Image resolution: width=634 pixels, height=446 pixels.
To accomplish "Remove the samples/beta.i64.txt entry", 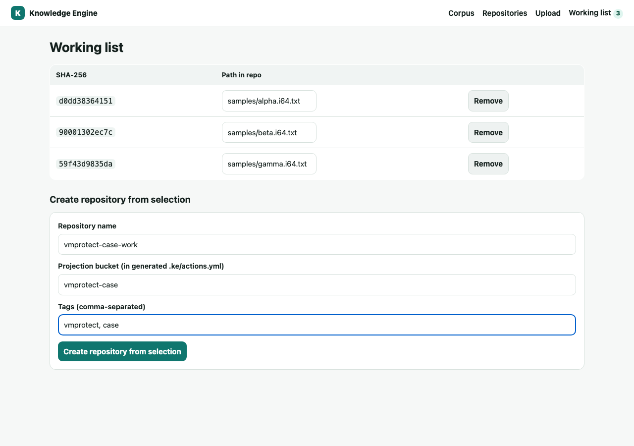I will coord(488,132).
